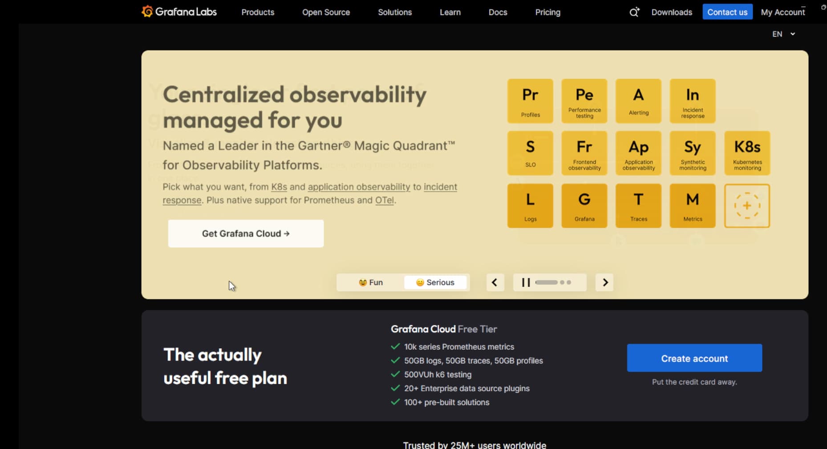Follow the K8s hyperlink
This screenshot has height=449, width=827.
[279, 187]
